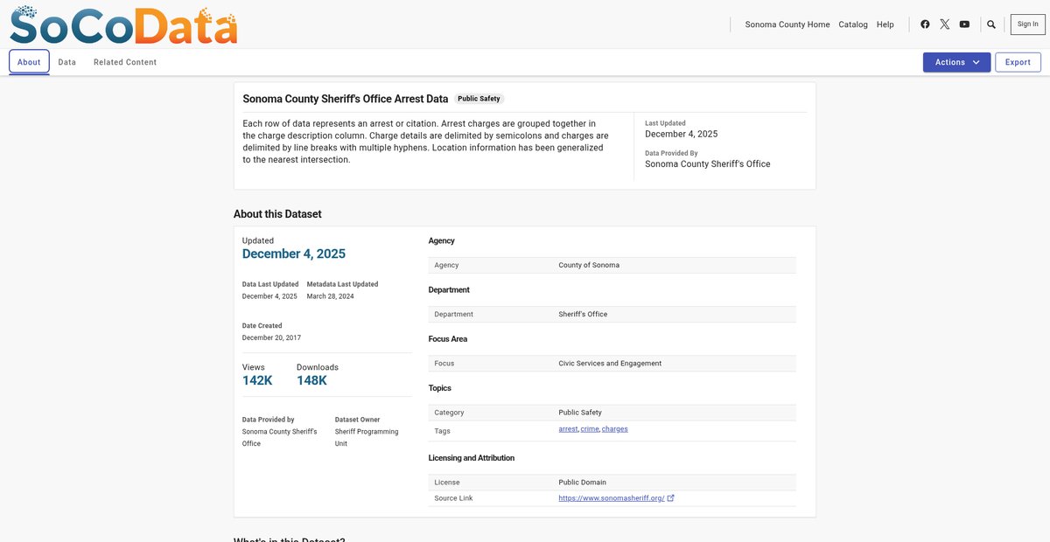Click the crime tag link

coord(590,429)
